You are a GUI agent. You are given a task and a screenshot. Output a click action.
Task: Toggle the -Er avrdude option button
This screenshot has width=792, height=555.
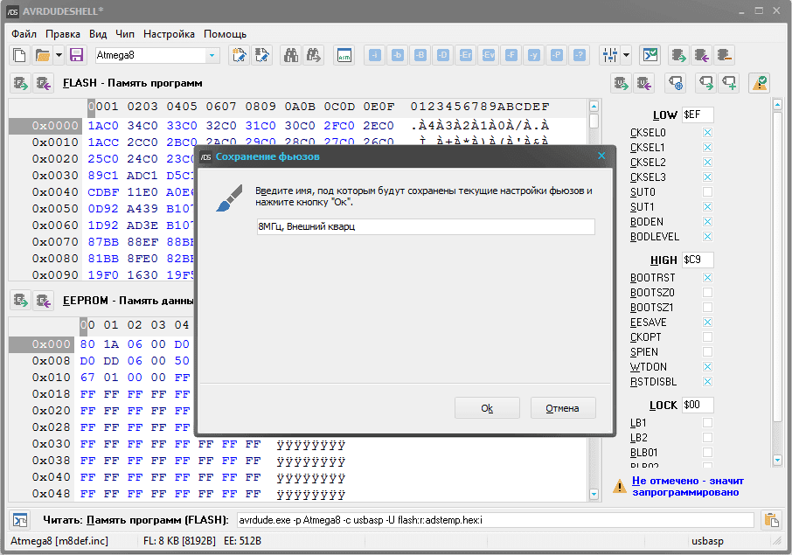466,55
